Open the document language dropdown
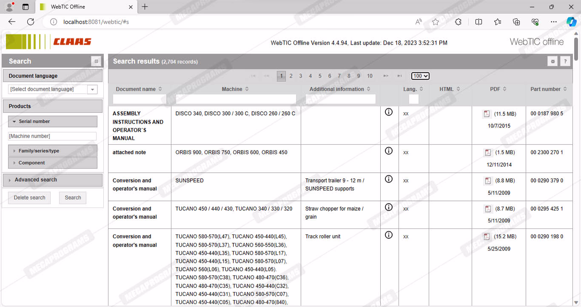The height and width of the screenshot is (307, 581). tap(92, 89)
